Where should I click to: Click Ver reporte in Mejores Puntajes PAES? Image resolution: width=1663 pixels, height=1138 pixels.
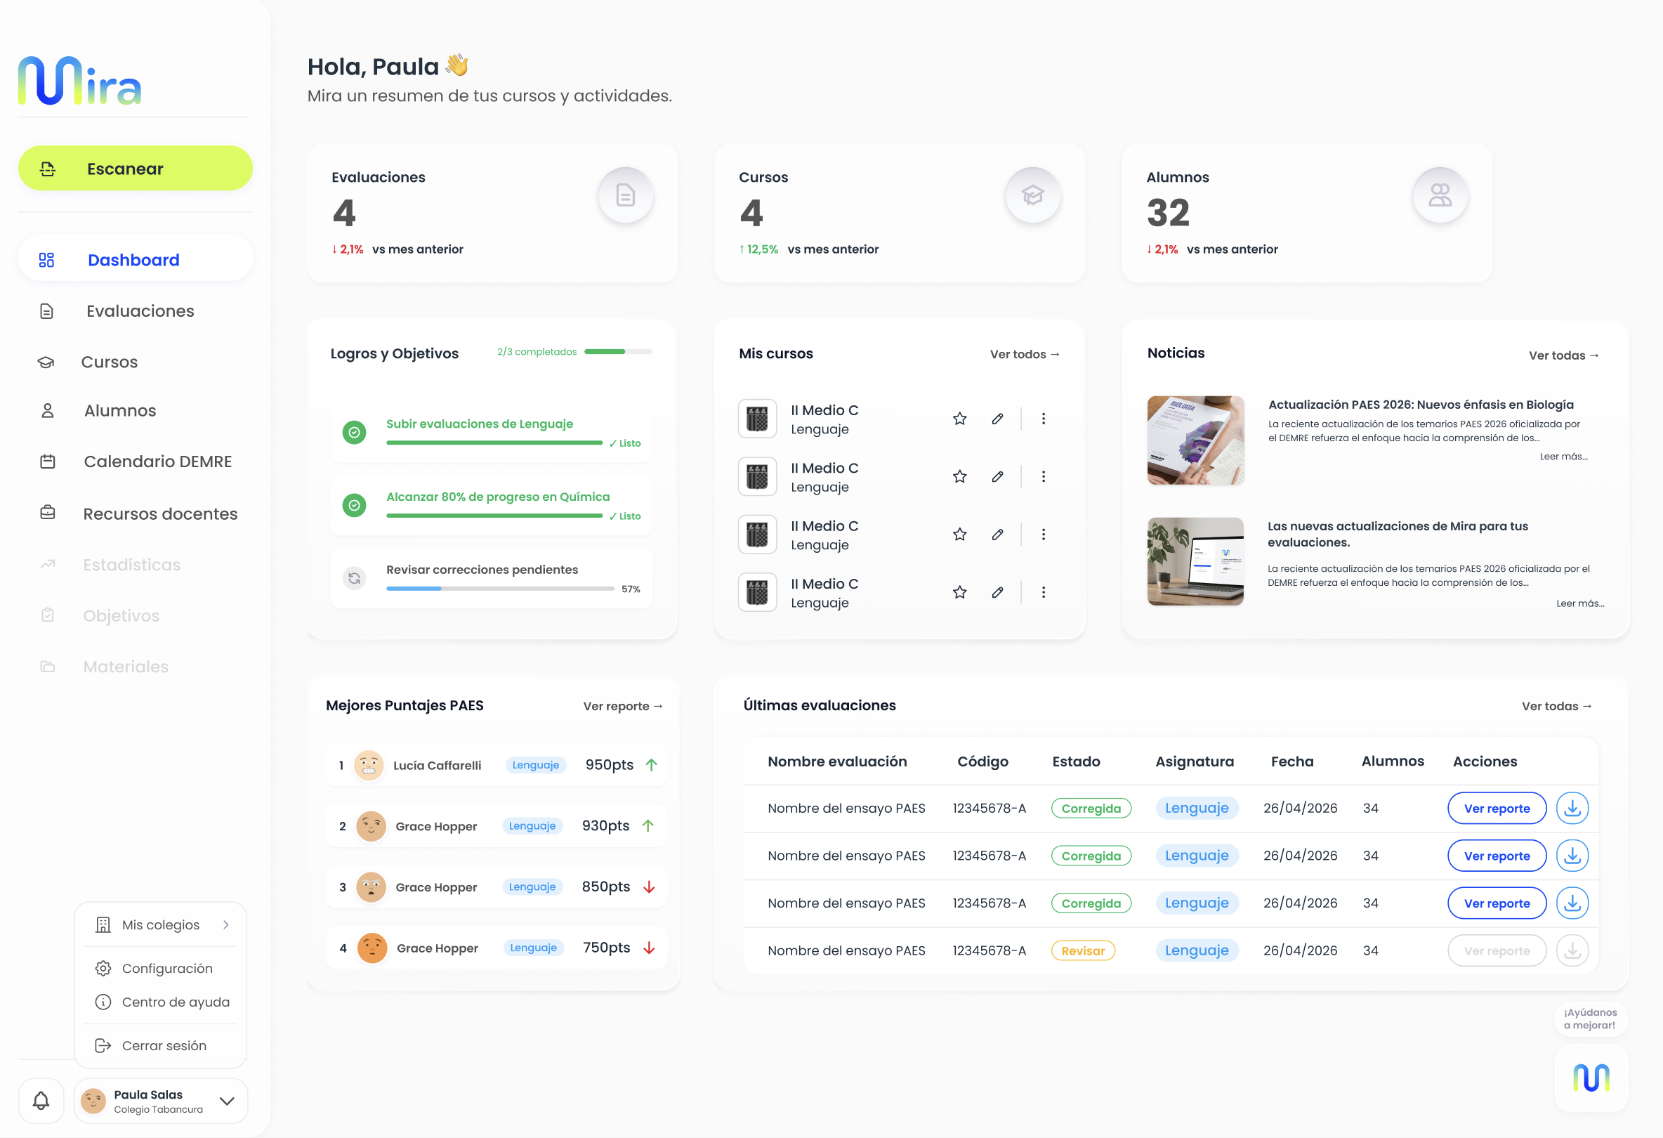[x=622, y=707]
